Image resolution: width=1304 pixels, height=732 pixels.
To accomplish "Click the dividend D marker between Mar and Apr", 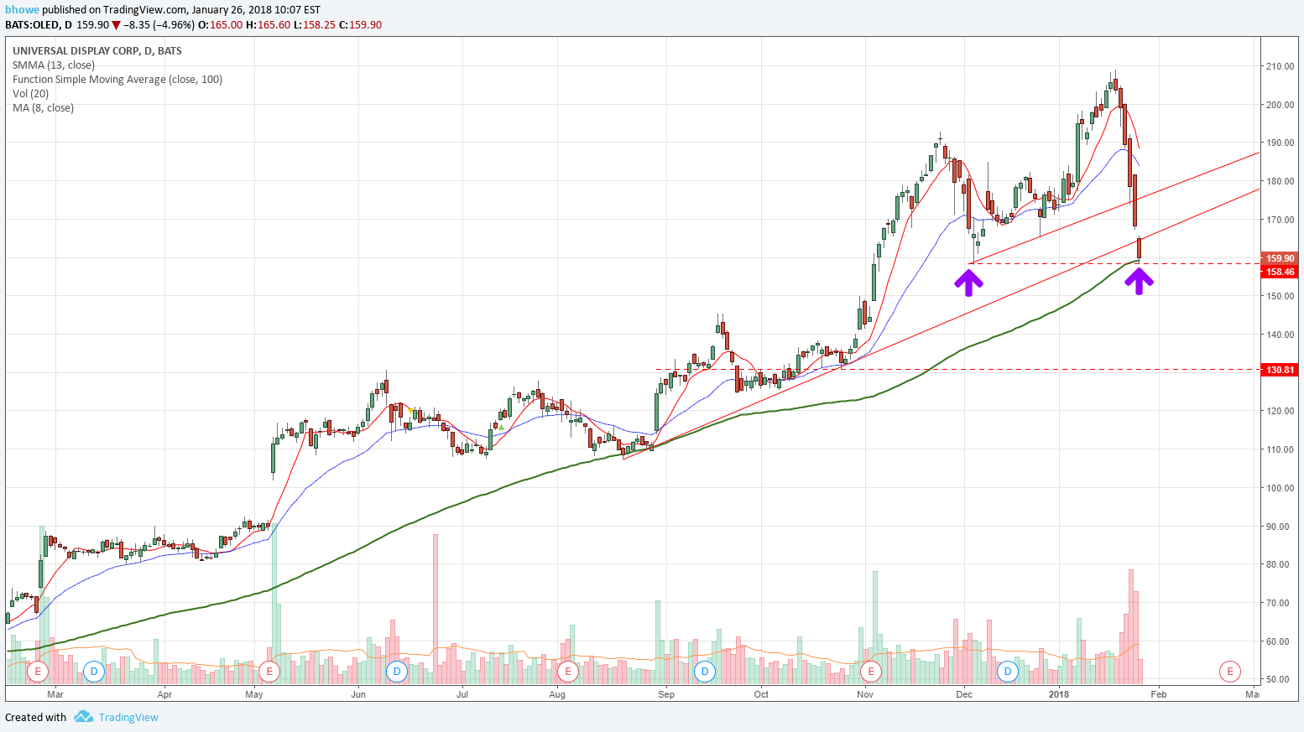I will pos(94,671).
